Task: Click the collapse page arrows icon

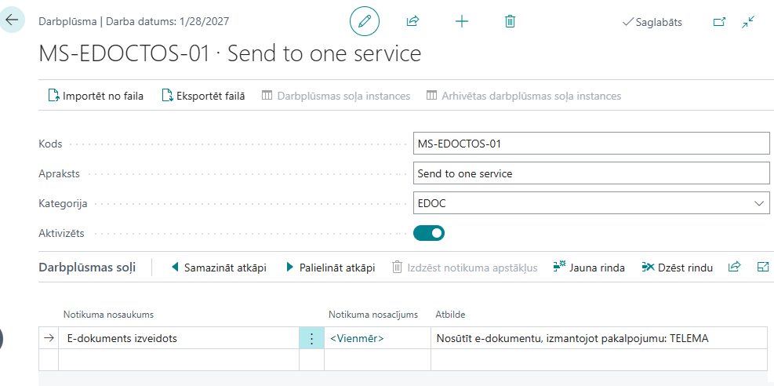Action: tap(748, 22)
